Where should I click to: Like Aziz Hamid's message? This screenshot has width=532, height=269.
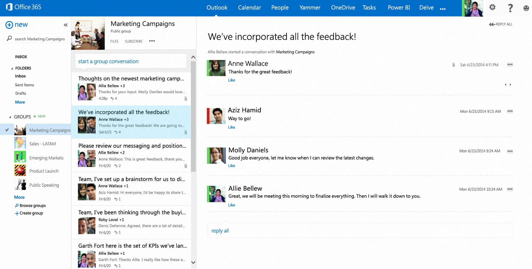pos(231,127)
